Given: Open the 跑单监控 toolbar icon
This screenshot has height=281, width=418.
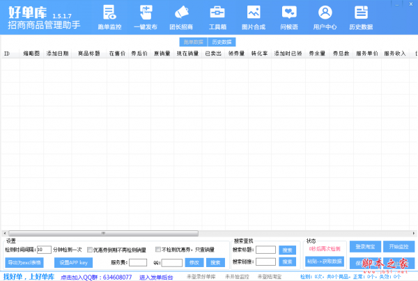Looking at the screenshot, I should [x=109, y=17].
